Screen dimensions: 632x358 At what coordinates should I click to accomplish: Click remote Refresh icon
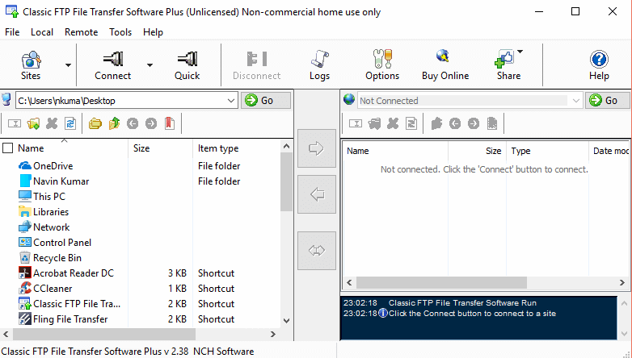pyautogui.click(x=411, y=123)
